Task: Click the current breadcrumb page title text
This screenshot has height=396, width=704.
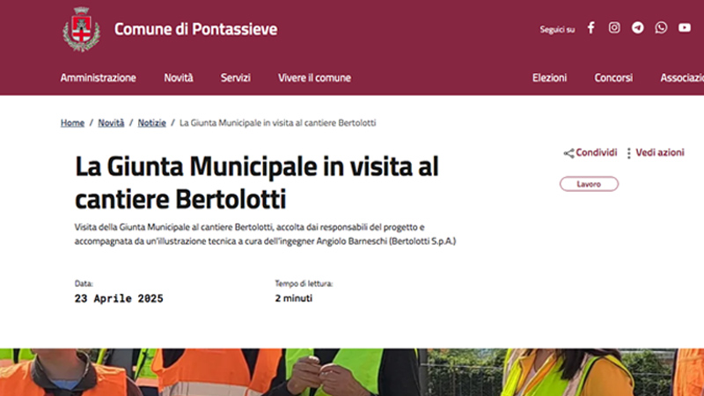Action: click(277, 123)
